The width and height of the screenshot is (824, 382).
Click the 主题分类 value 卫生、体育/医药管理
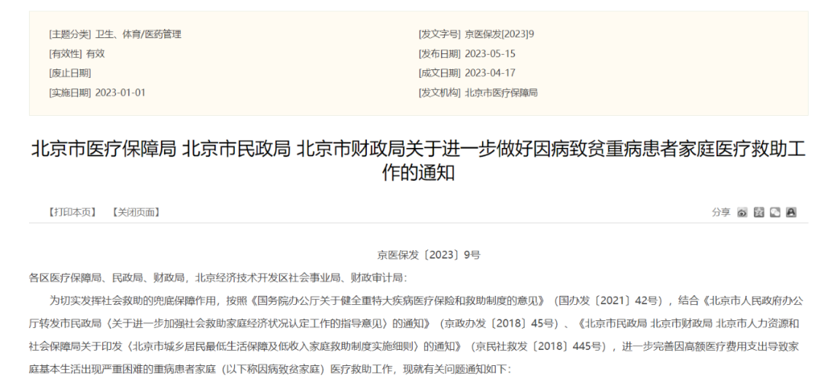(x=138, y=34)
